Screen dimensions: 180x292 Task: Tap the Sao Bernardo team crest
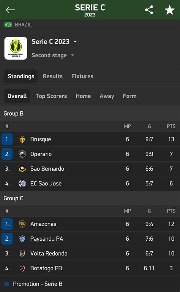22,169
